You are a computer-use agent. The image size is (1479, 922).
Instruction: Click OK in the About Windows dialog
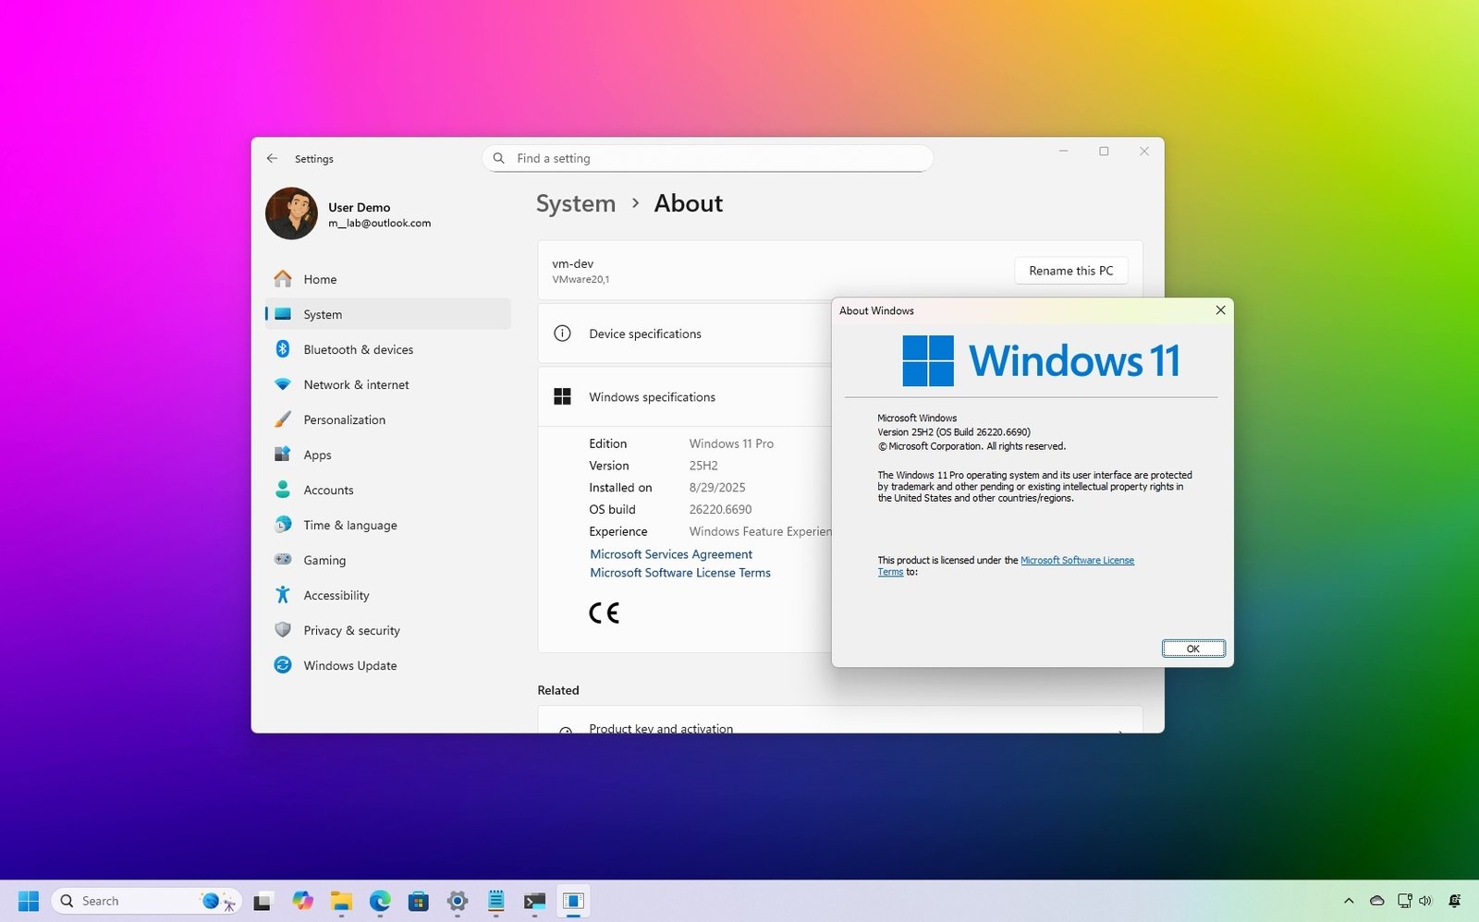1192,648
